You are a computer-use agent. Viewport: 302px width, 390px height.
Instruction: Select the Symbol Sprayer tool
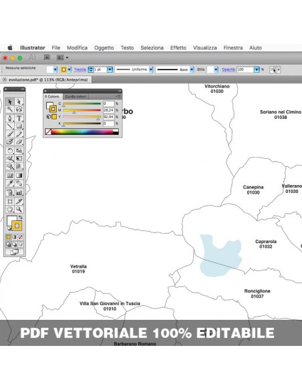[10, 192]
